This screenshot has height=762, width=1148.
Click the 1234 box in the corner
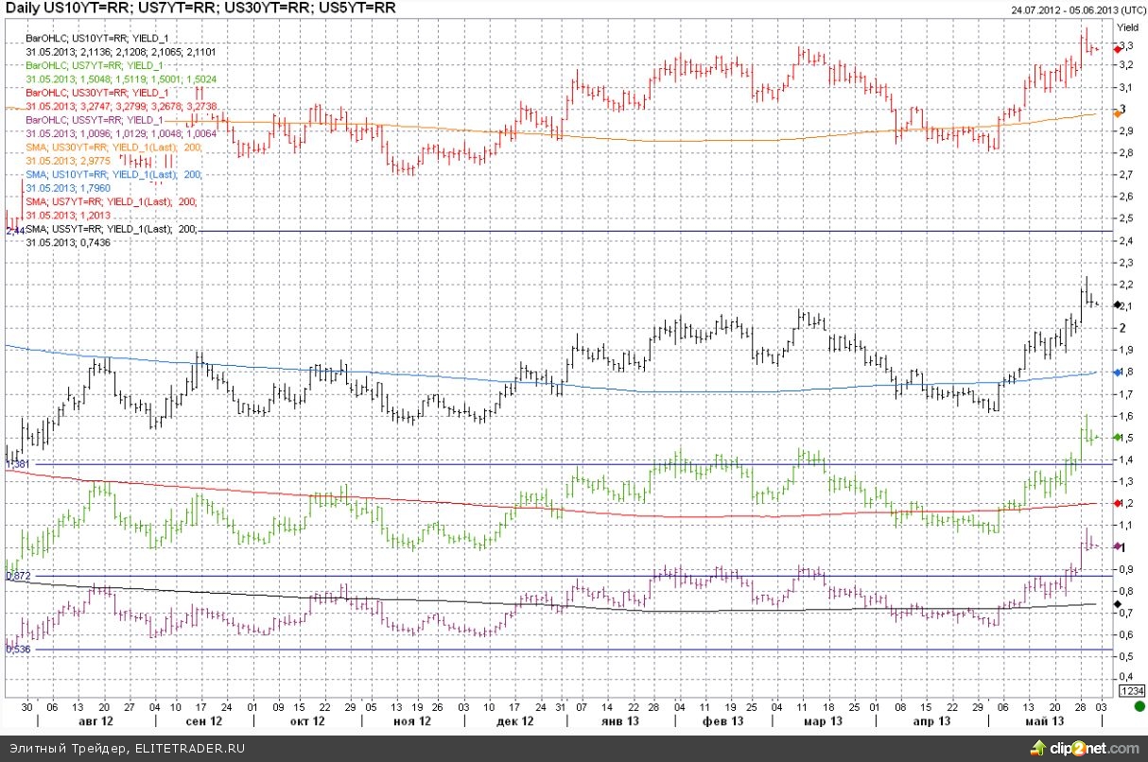point(1131,691)
